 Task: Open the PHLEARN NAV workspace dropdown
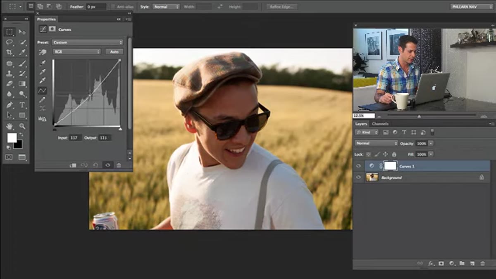[471, 7]
